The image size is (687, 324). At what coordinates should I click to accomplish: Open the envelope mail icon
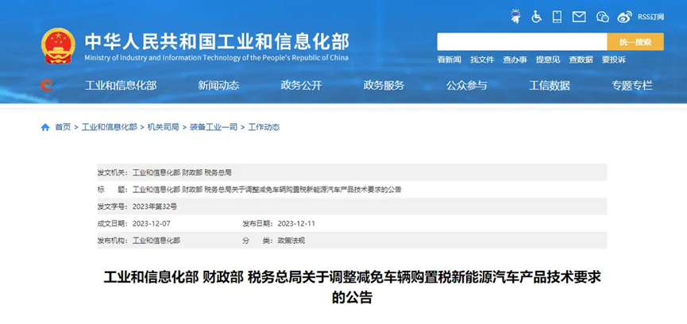(579, 16)
